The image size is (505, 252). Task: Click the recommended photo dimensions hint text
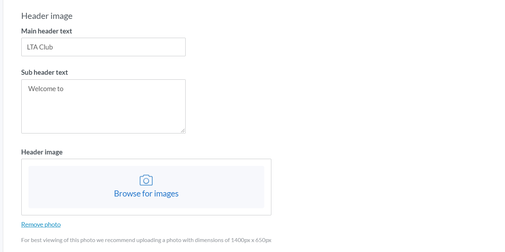(146, 240)
